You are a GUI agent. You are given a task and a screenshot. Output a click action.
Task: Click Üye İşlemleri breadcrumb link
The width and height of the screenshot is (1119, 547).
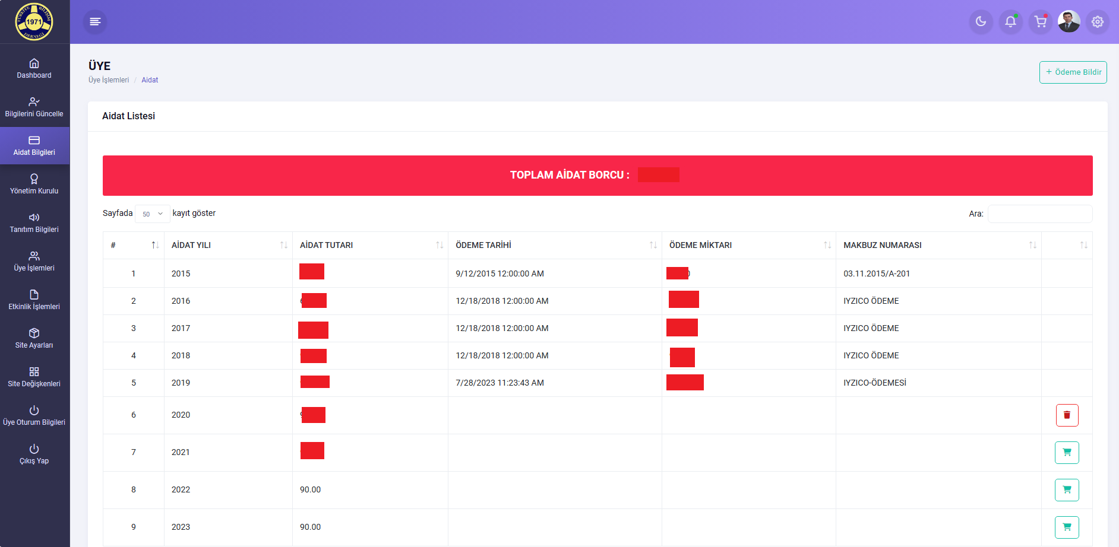coord(109,80)
